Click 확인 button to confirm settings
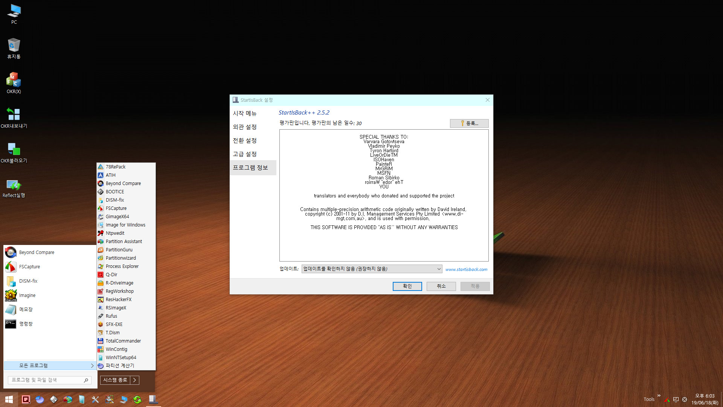Viewport: 723px width, 407px height. (407, 286)
